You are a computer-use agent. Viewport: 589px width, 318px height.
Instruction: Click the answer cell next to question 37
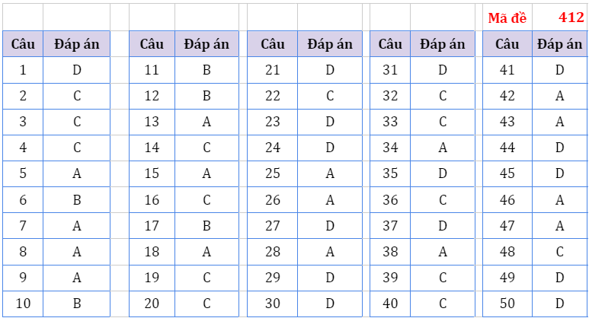click(x=443, y=226)
